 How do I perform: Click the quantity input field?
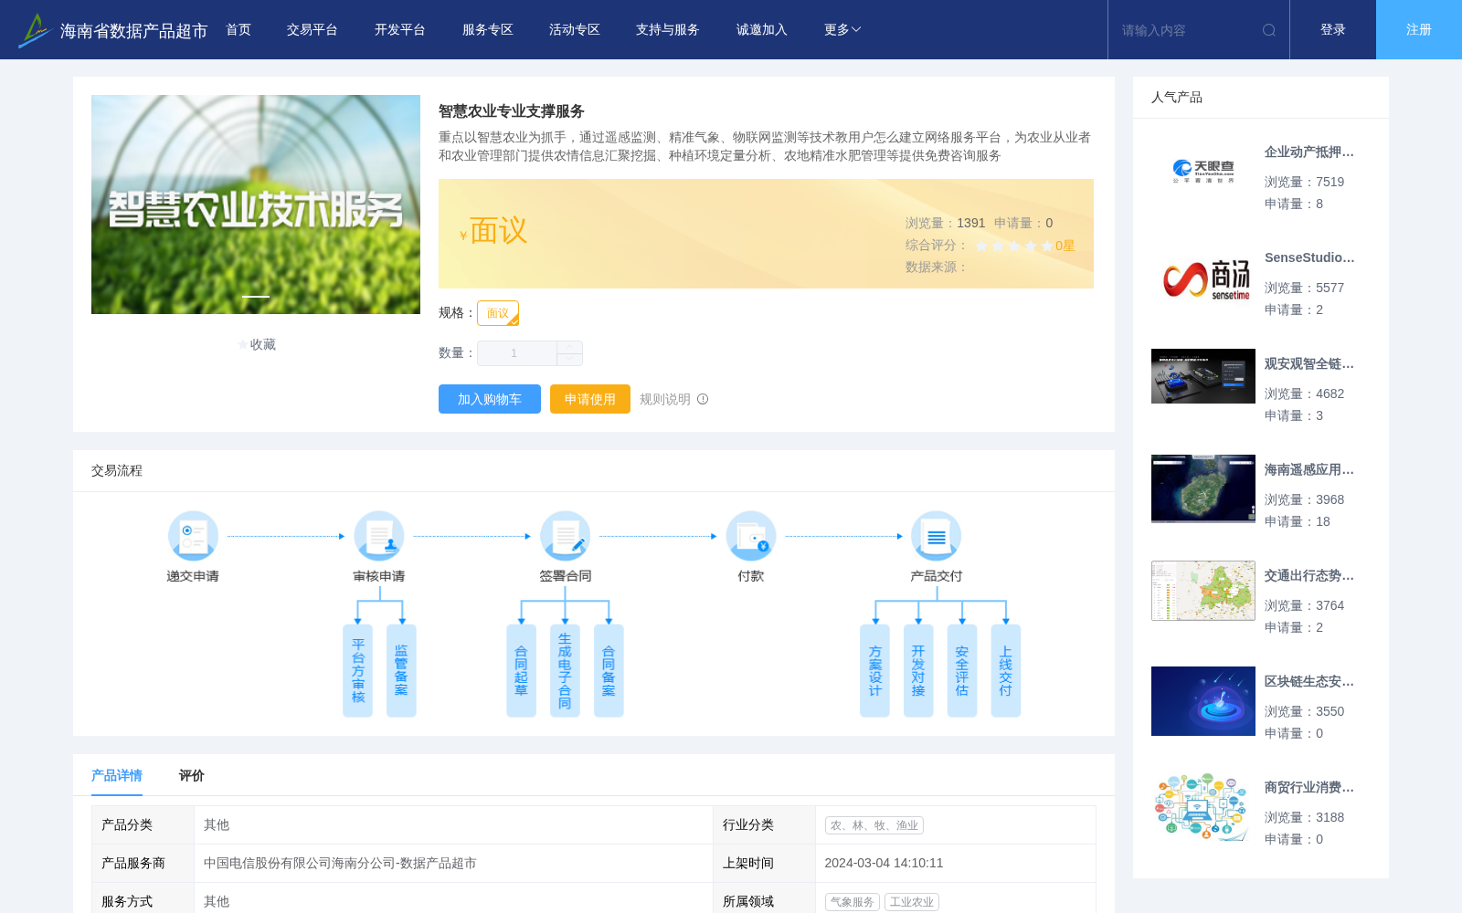(x=517, y=353)
